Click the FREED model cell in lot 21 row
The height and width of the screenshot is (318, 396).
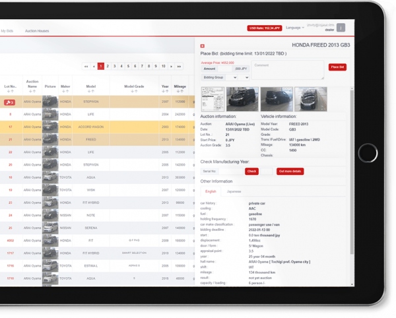coord(91,140)
